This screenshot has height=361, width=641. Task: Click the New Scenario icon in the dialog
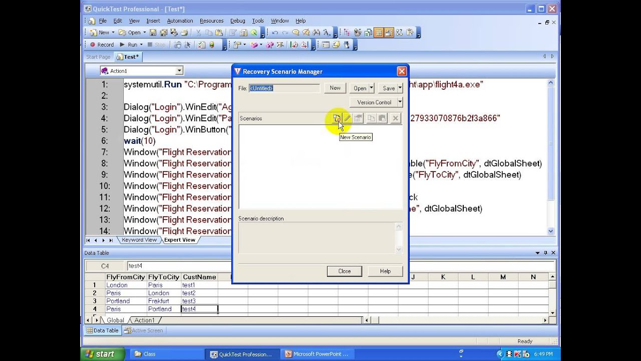coord(337,118)
